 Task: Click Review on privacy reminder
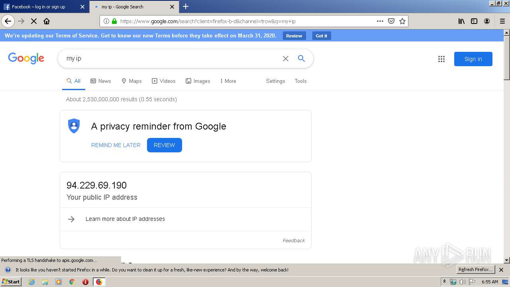click(165, 145)
